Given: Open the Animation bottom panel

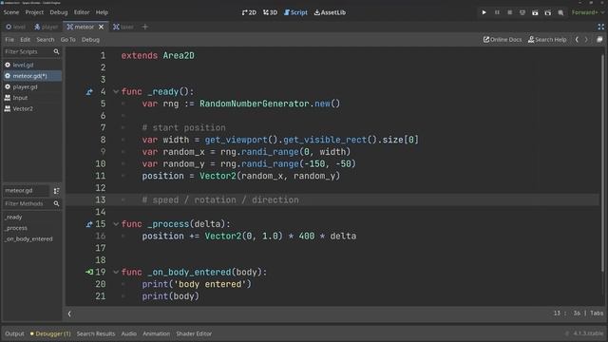Looking at the screenshot, I should coord(156,333).
